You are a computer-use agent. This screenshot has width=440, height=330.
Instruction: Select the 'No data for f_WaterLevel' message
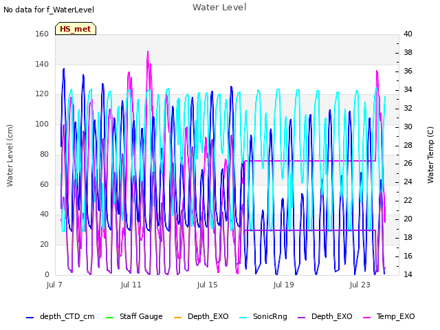pyautogui.click(x=49, y=10)
